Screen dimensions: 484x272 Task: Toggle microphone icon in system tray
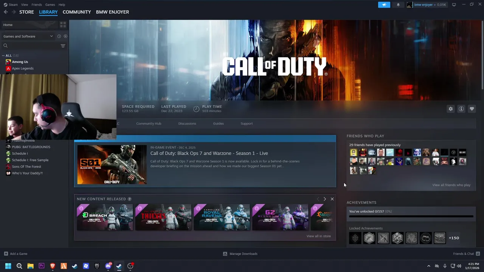click(x=445, y=266)
